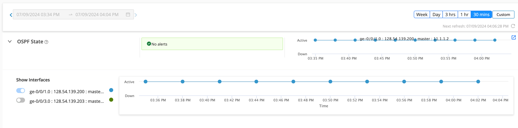Collapse the OSPF State section
518x128 pixels.
tap(10, 42)
